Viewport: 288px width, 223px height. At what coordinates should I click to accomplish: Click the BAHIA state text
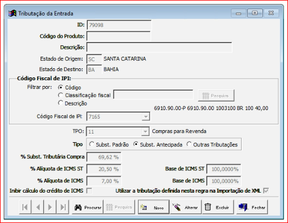tap(111, 69)
